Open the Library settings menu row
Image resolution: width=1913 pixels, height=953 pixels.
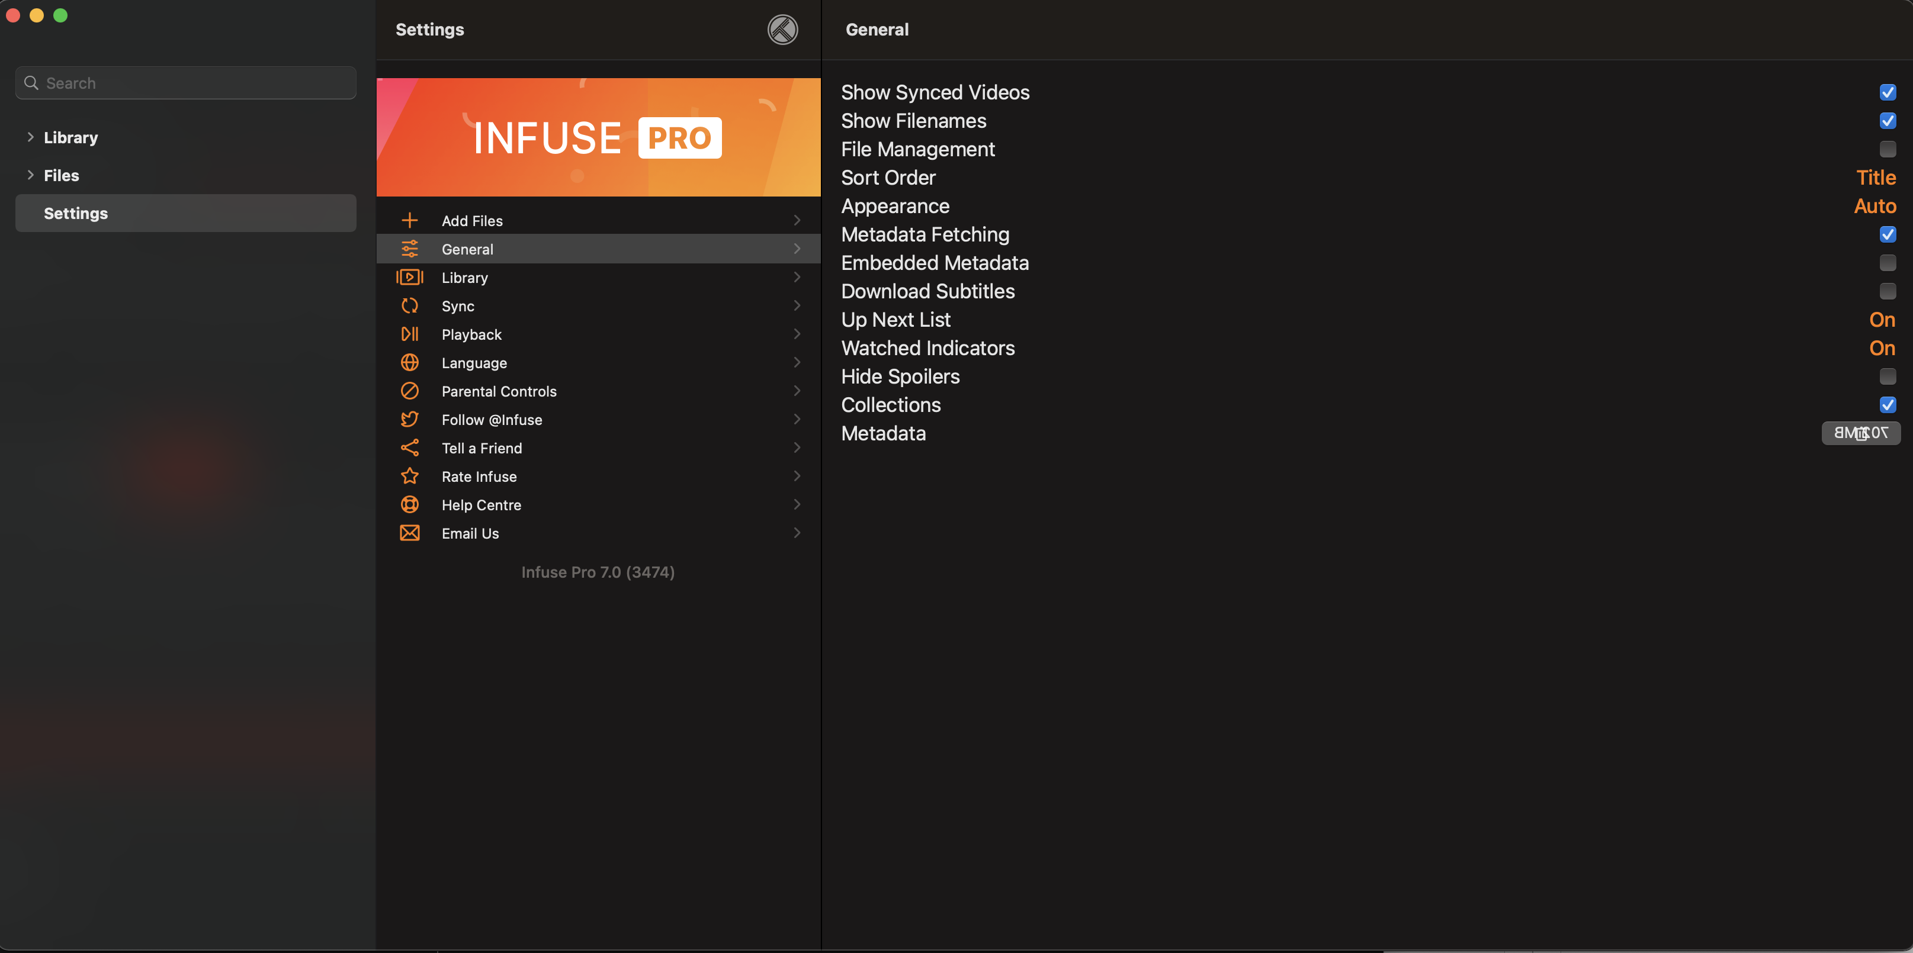[x=598, y=278]
